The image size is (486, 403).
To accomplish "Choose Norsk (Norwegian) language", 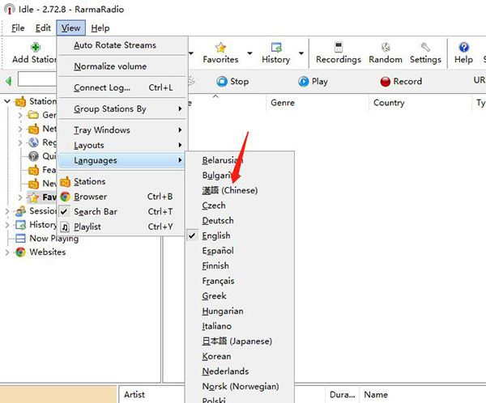I will 241,387.
